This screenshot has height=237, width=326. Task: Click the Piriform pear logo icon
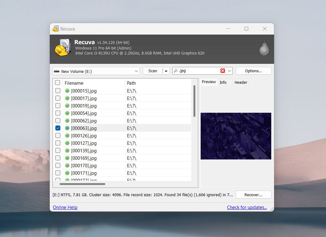[264, 48]
